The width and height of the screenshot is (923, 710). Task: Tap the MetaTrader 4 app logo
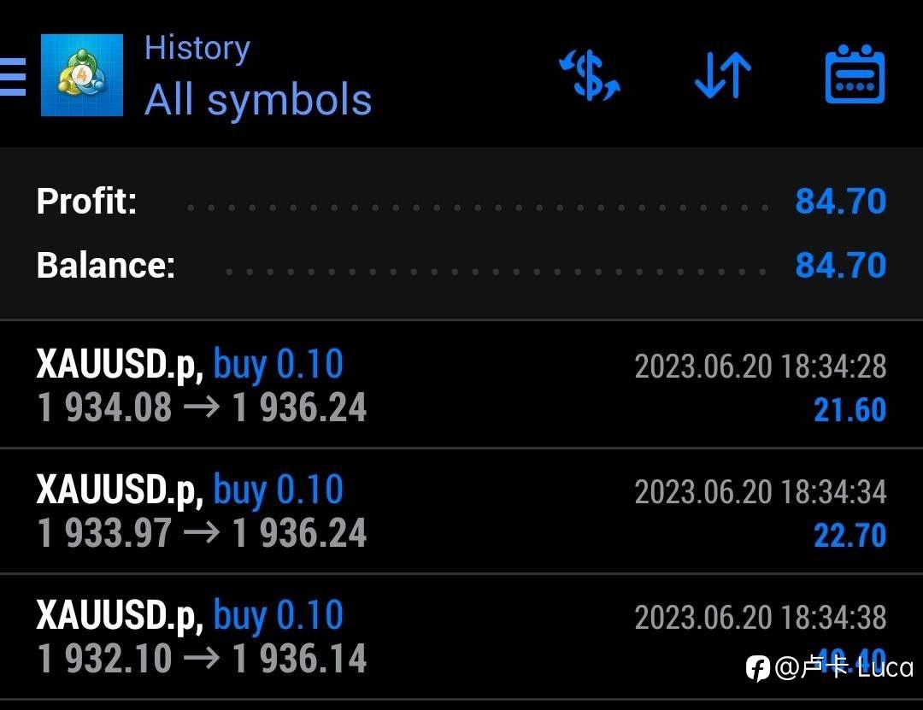(x=82, y=75)
